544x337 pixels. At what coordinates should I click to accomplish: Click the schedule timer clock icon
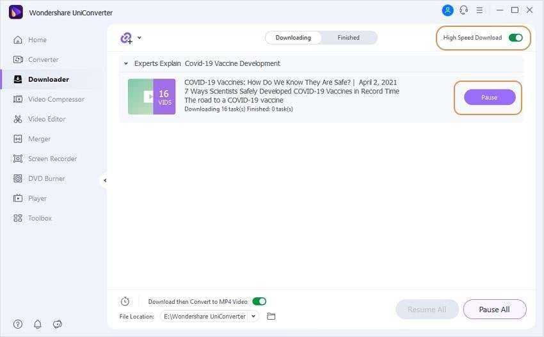[125, 301]
